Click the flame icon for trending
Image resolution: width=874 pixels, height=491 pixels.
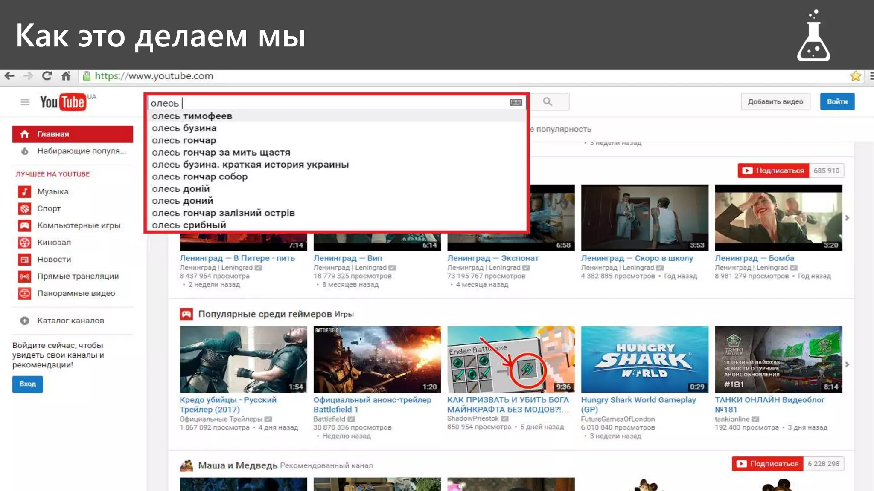click(x=25, y=151)
